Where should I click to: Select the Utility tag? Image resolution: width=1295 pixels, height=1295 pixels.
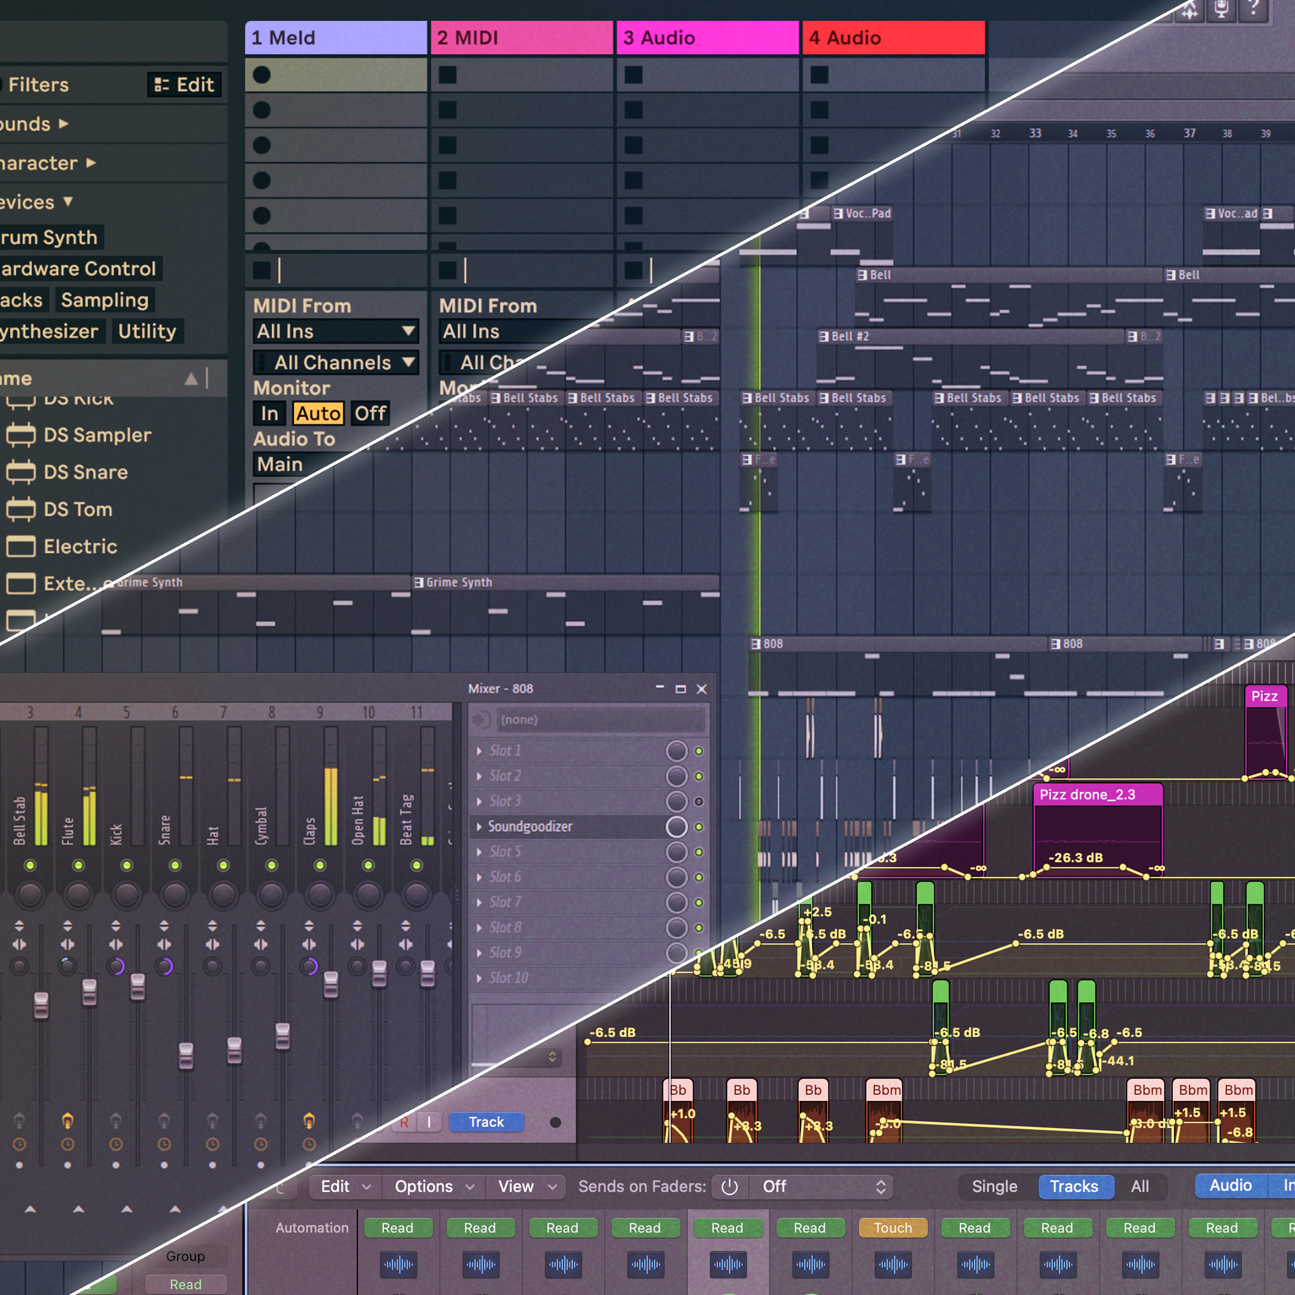(147, 331)
